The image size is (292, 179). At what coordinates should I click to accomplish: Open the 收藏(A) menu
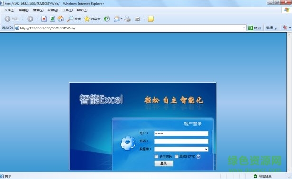click(x=53, y=10)
